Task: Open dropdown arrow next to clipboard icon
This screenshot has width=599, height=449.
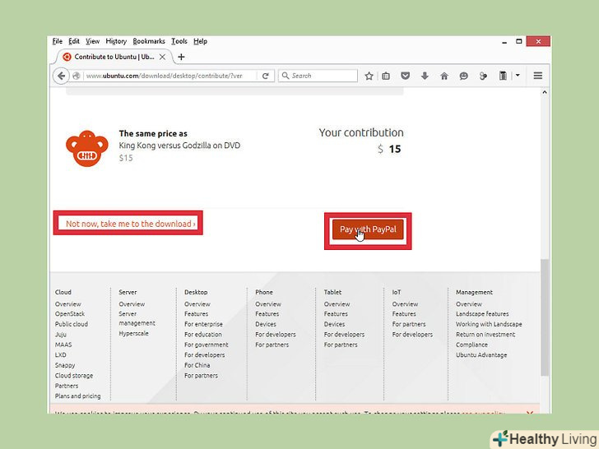Action: pos(518,75)
